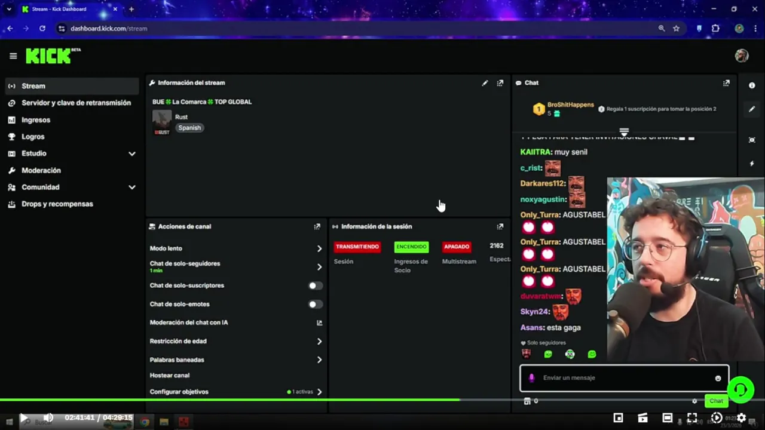This screenshot has height=430, width=765.
Task: Click the Chrome icon in the taskbar
Action: tap(144, 422)
